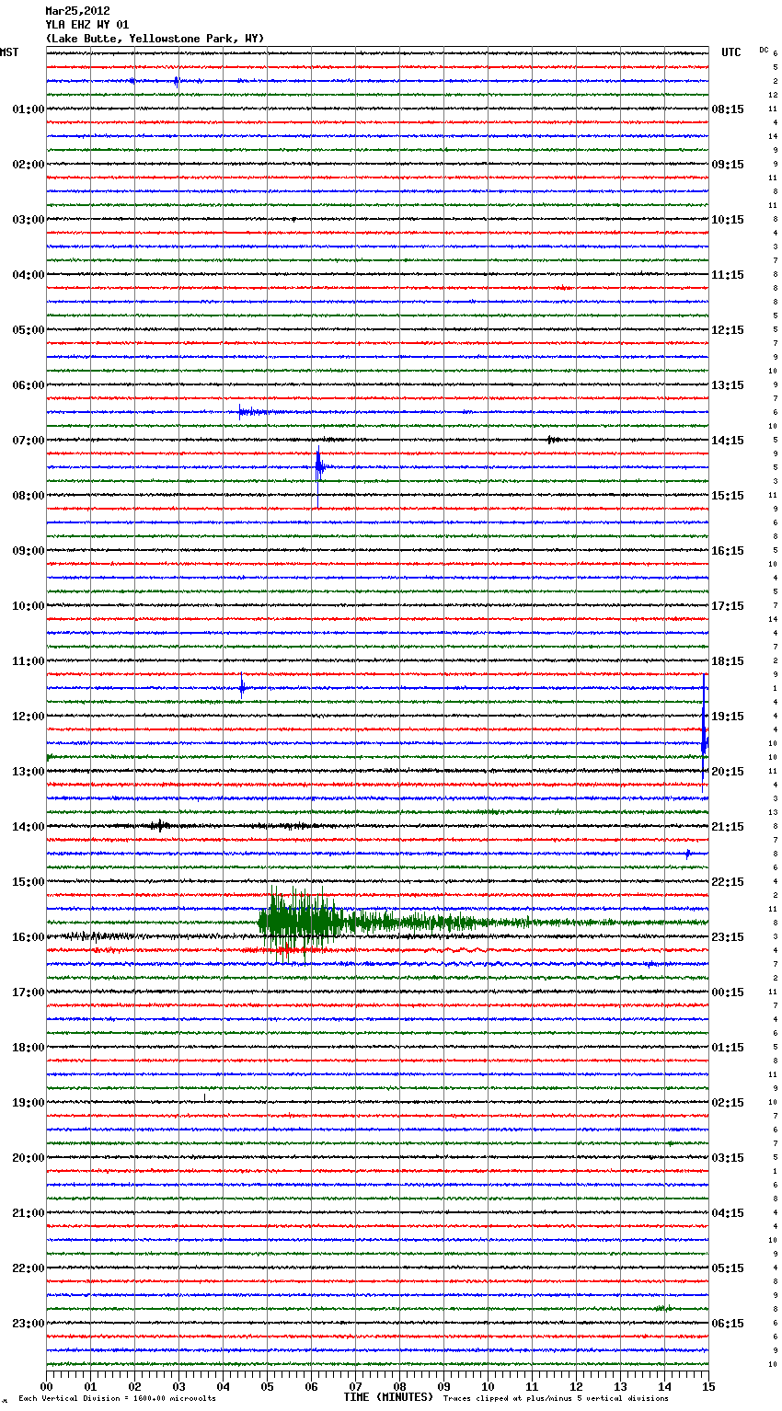782x1411 pixels.
Task: Click the TIME (MINUTES) axis label
Action: pos(388,1397)
